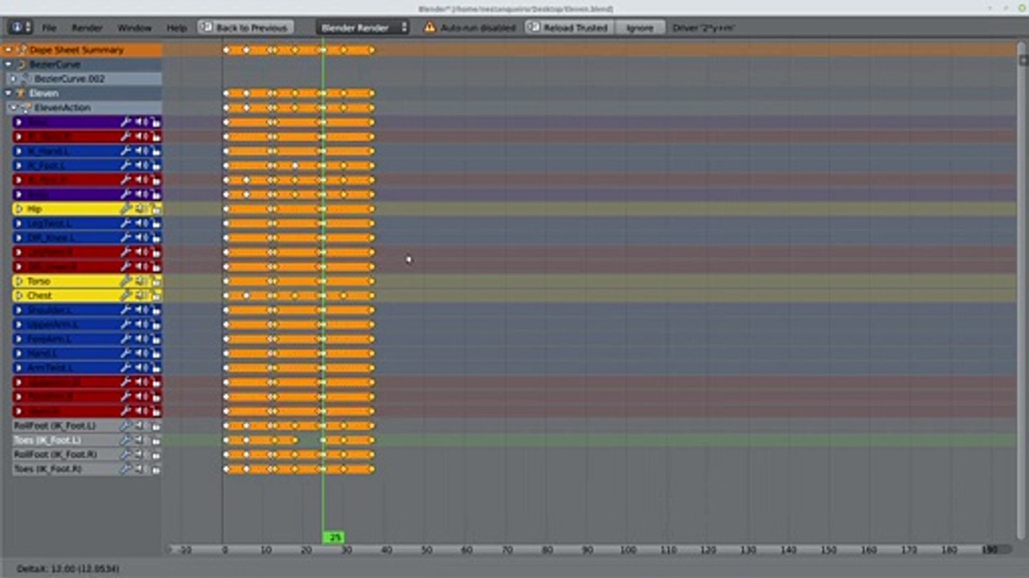Image resolution: width=1029 pixels, height=578 pixels.
Task: Click the wrench icon on Torso row
Action: pyautogui.click(x=125, y=281)
